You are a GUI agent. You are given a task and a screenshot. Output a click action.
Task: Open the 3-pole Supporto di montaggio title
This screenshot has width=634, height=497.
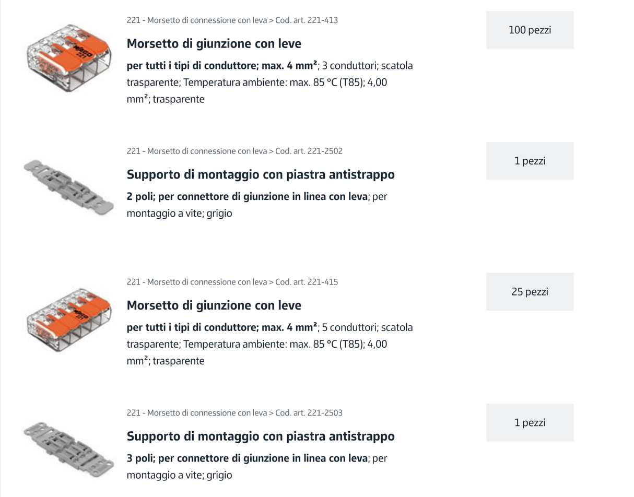(x=260, y=436)
